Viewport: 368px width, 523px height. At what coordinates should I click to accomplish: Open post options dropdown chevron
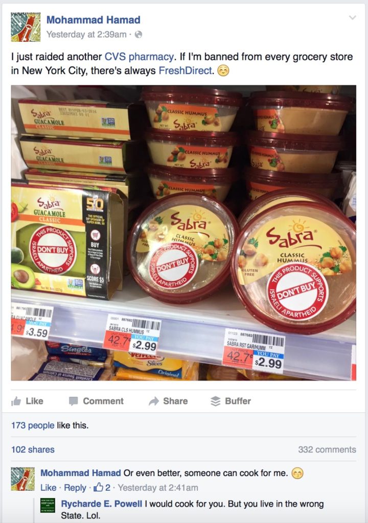[353, 18]
